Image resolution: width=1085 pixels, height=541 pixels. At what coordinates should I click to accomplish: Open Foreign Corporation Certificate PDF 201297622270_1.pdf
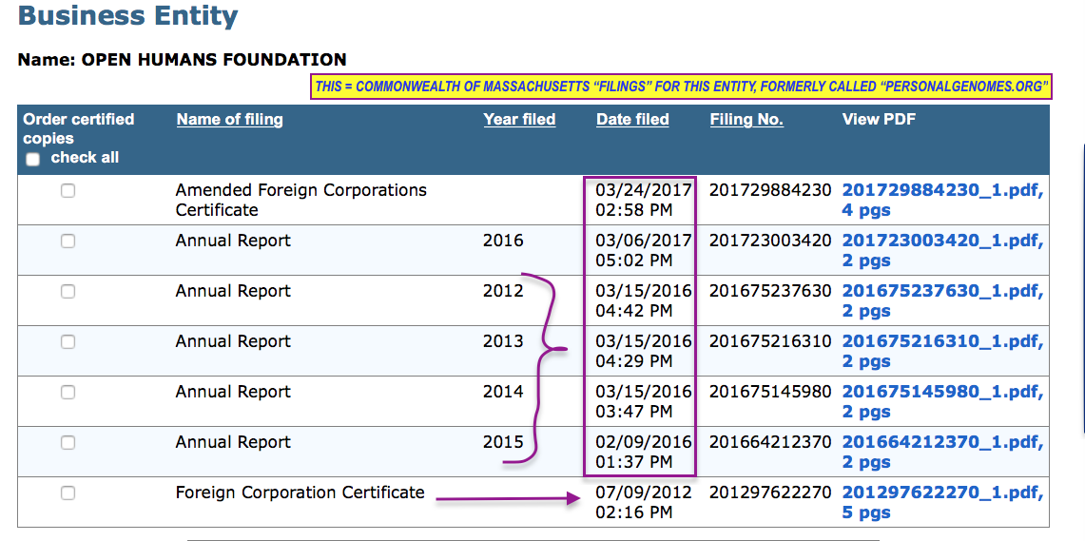pos(941,493)
